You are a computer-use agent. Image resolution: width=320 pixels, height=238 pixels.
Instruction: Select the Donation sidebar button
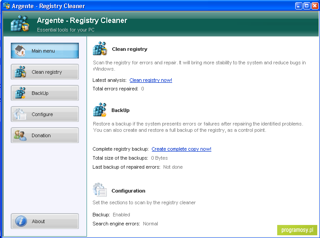click(45, 135)
